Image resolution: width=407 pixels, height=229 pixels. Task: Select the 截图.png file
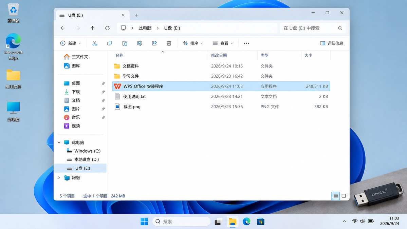click(221, 107)
